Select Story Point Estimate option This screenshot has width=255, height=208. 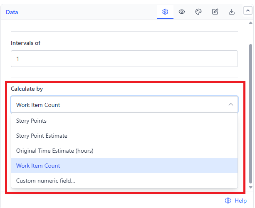coord(124,136)
